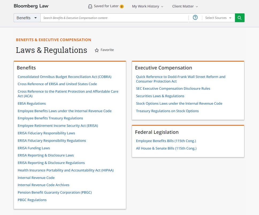Click the Saved for Later link
259x215 pixels.
[x=106, y=6]
